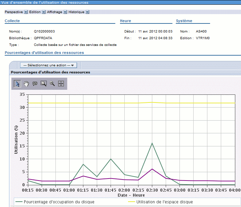Image resolution: width=241 pixels, height=207 pixels.
Task: Click purple line peak at 02:30
Action: 152,169
